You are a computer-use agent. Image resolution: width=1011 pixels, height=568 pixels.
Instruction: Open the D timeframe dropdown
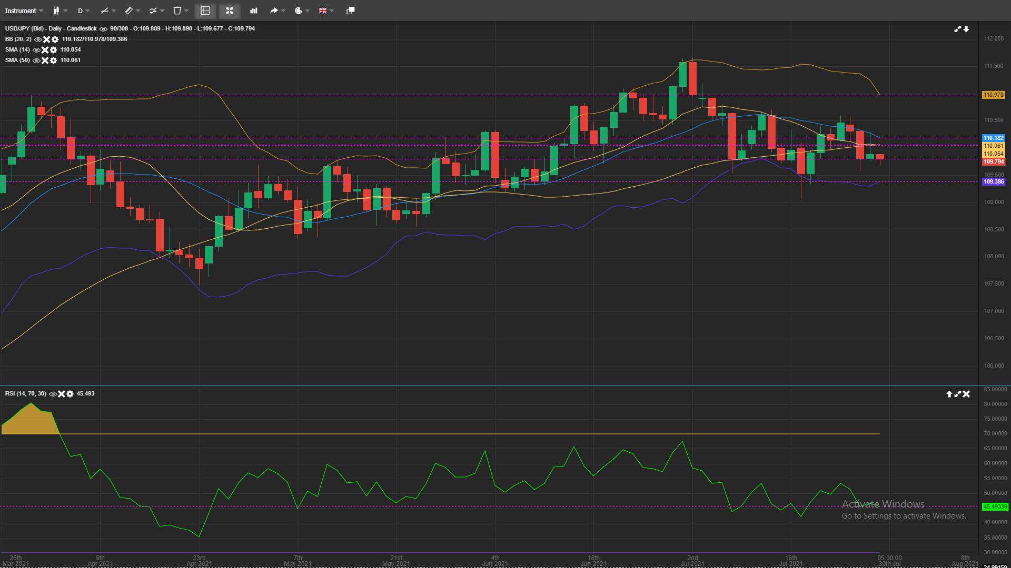(84, 11)
